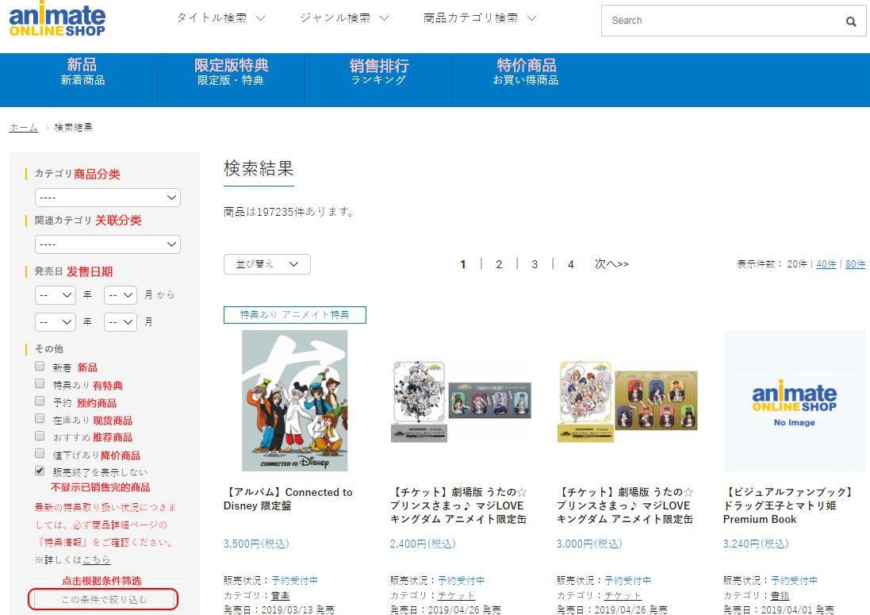Image resolution: width=870 pixels, height=615 pixels.
Task: Open Connected to Disney album thumbnail
Action: (x=294, y=401)
